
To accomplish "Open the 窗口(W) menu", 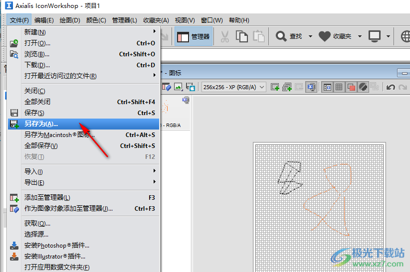I will [x=211, y=20].
